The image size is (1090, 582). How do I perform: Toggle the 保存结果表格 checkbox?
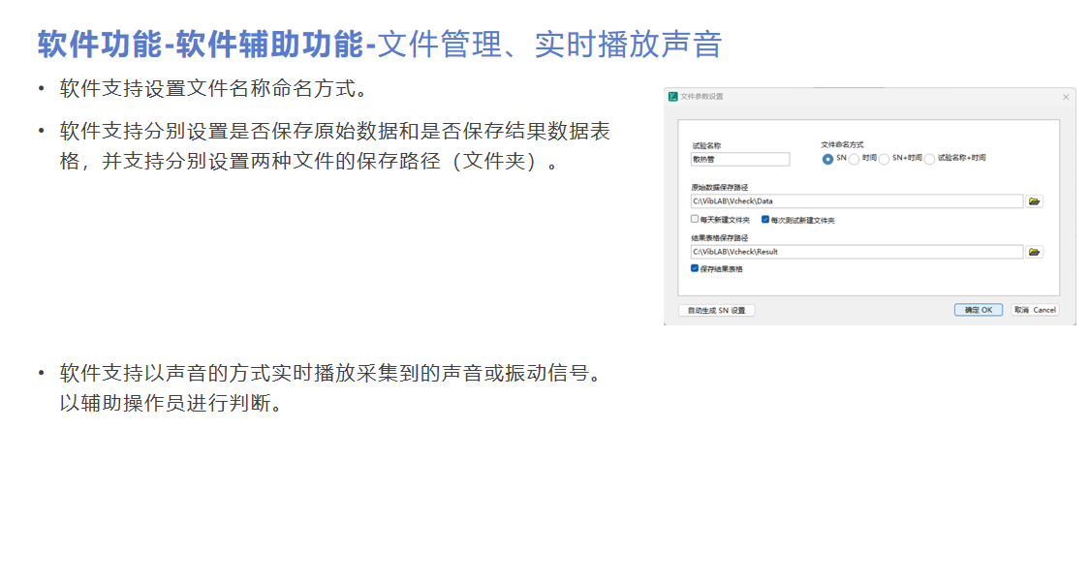tap(695, 268)
